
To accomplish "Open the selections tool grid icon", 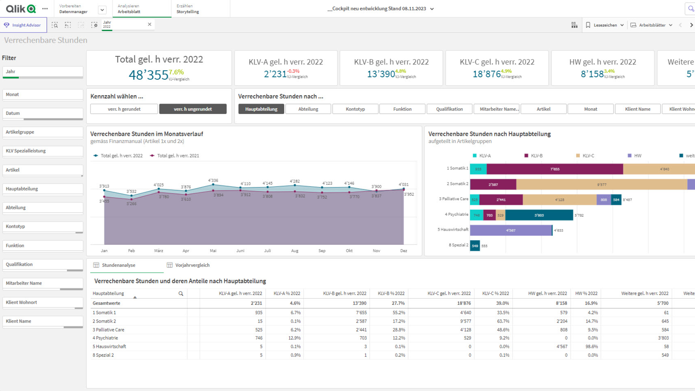I will [574, 25].
